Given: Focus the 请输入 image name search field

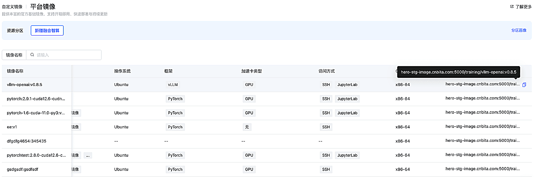Looking at the screenshot, I should [x=64, y=55].
